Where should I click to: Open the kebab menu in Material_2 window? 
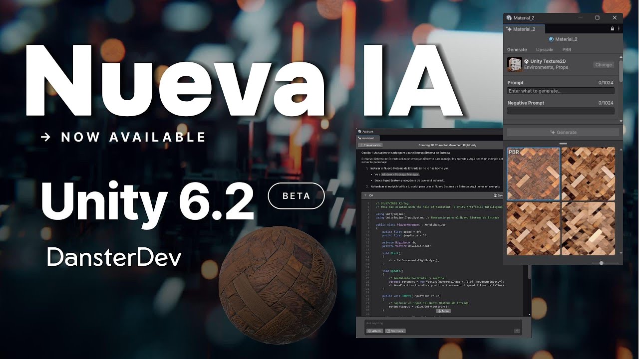click(x=620, y=29)
